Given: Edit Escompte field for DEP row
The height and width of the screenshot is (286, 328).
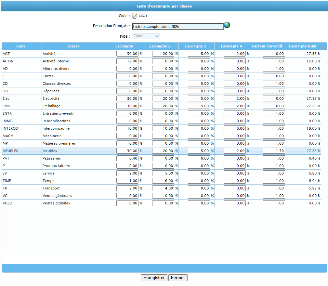Looking at the screenshot, I should (127, 91).
